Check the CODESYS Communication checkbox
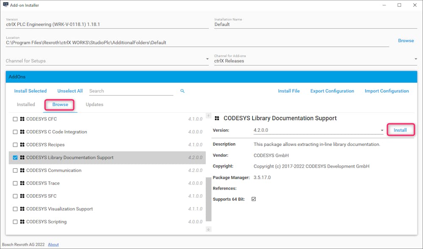The height and width of the screenshot is (249, 423). point(15,171)
